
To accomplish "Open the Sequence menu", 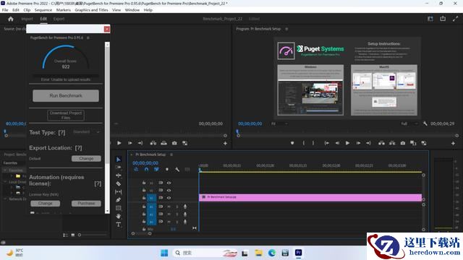I will (43, 10).
